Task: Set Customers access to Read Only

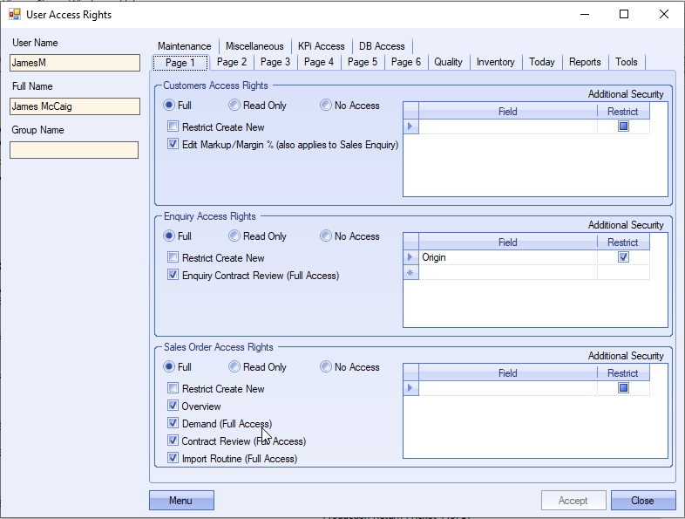Action: [234, 106]
